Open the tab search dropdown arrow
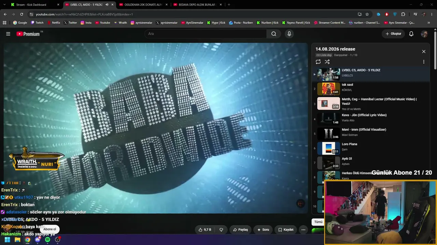 [x=4, y=5]
